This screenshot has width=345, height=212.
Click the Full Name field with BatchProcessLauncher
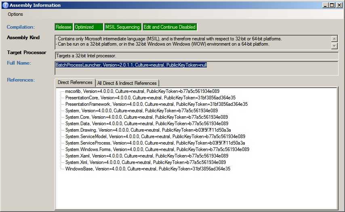pyautogui.click(x=196, y=68)
